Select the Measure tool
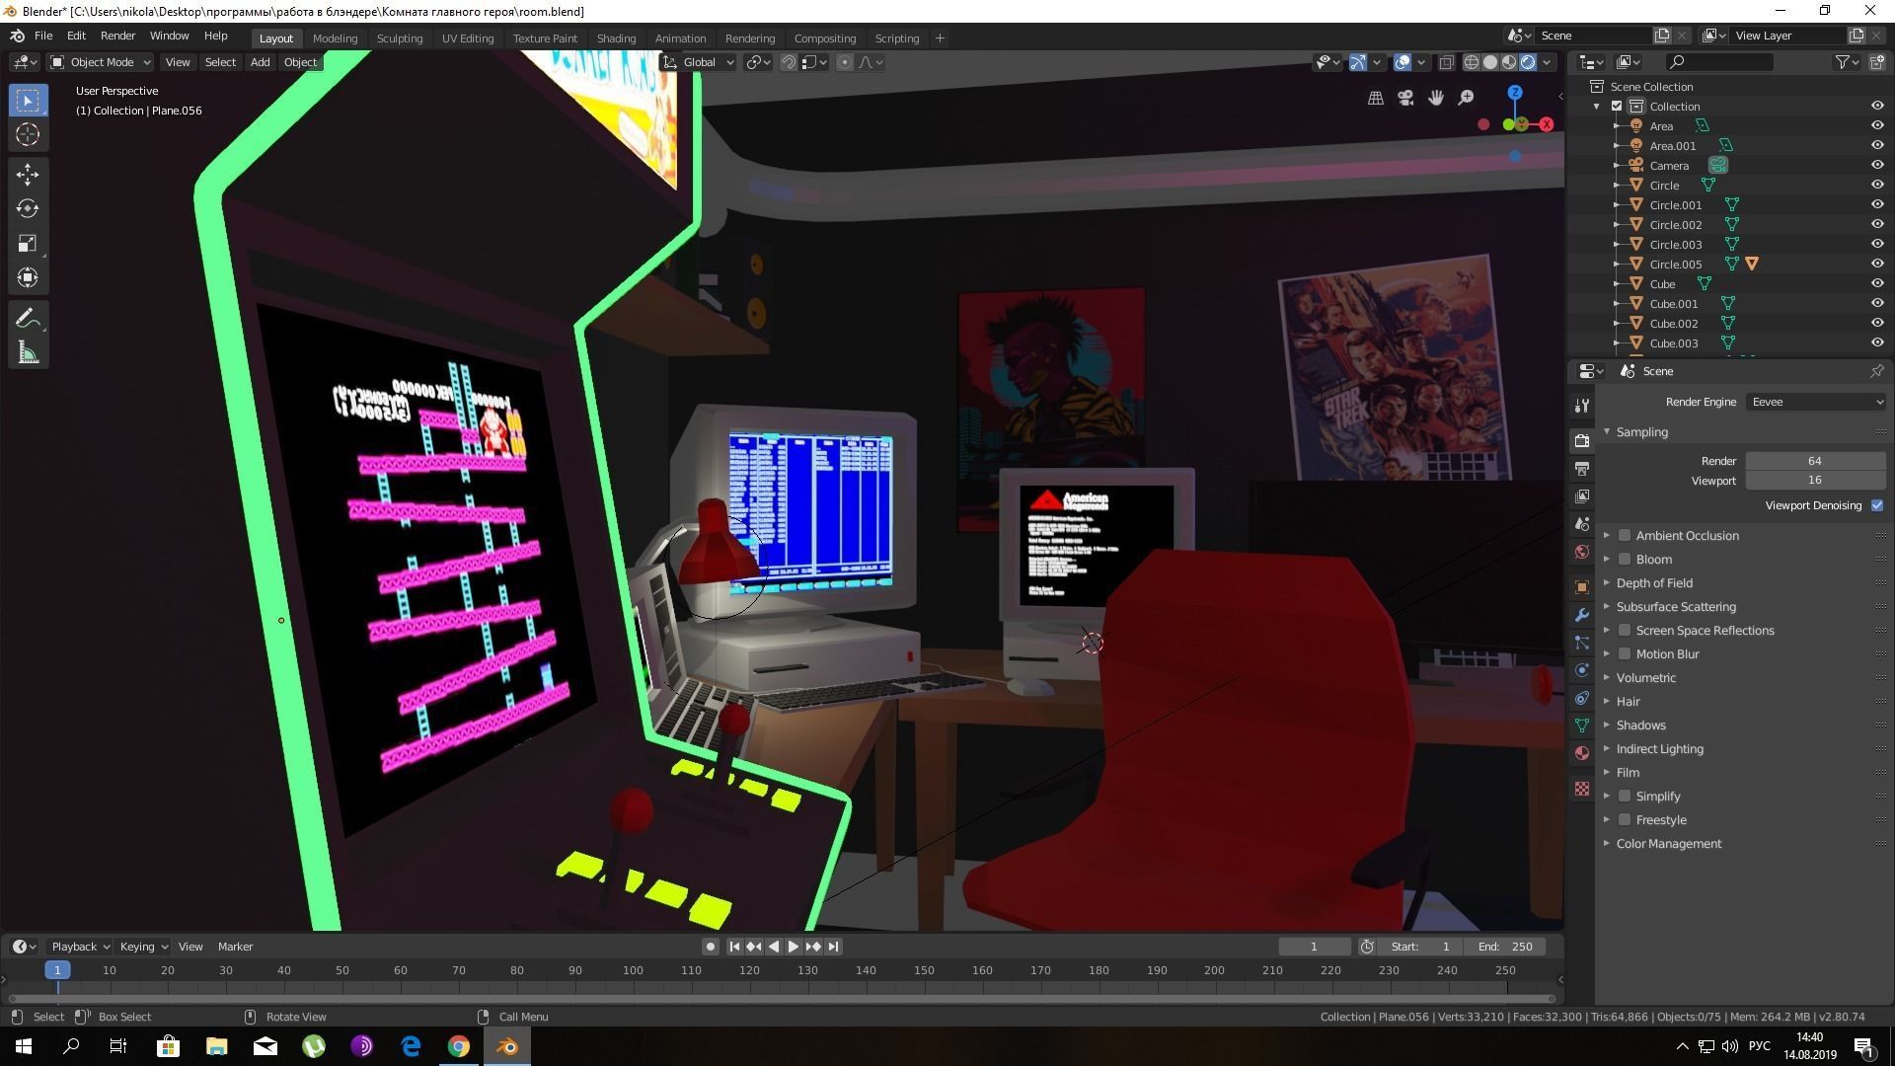 (28, 352)
